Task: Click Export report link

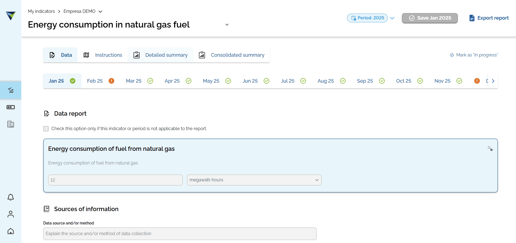Action: (x=489, y=18)
